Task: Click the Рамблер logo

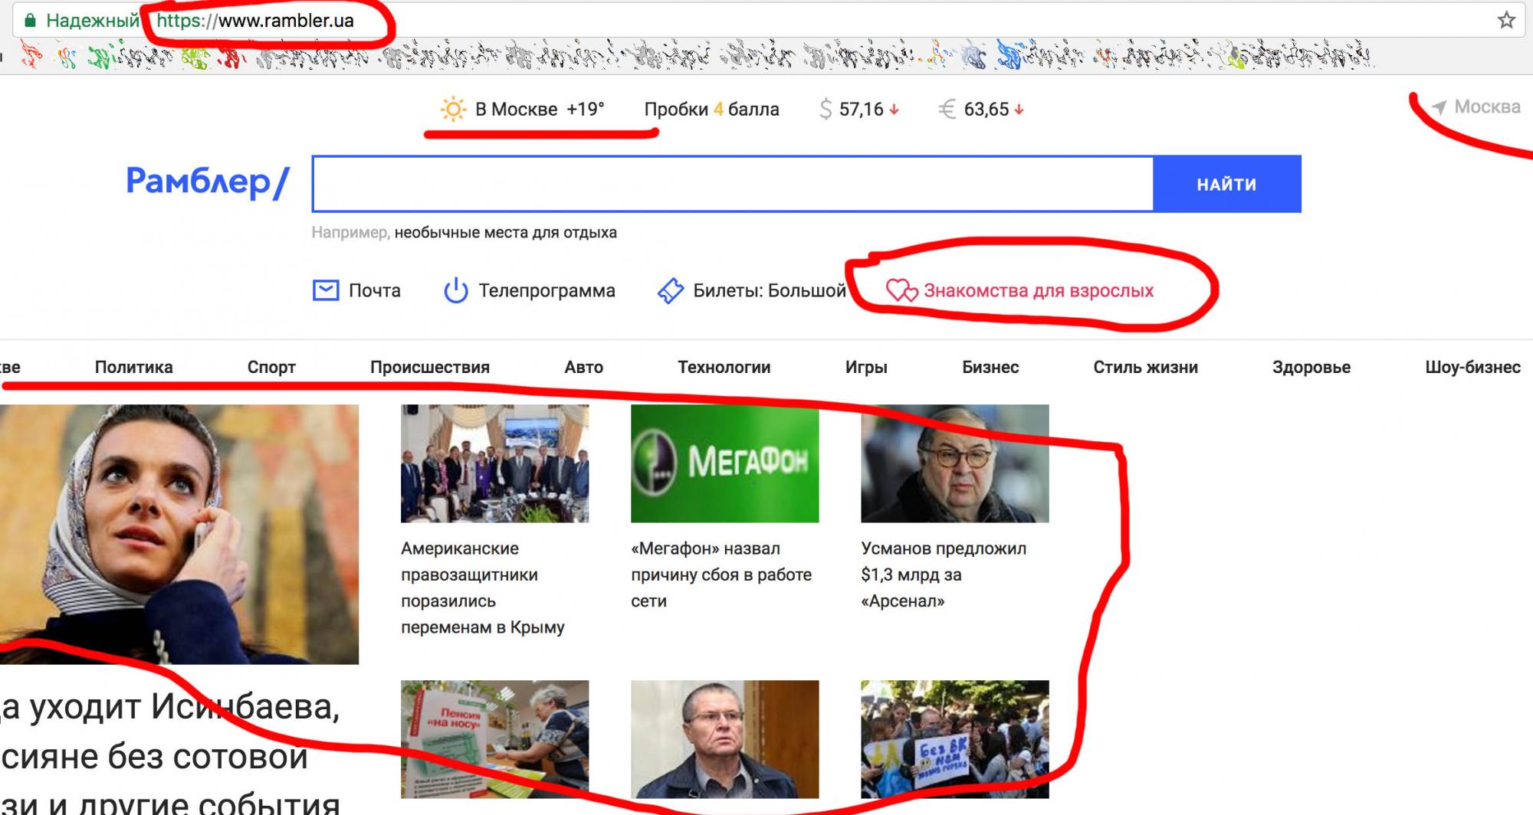Action: 207,182
